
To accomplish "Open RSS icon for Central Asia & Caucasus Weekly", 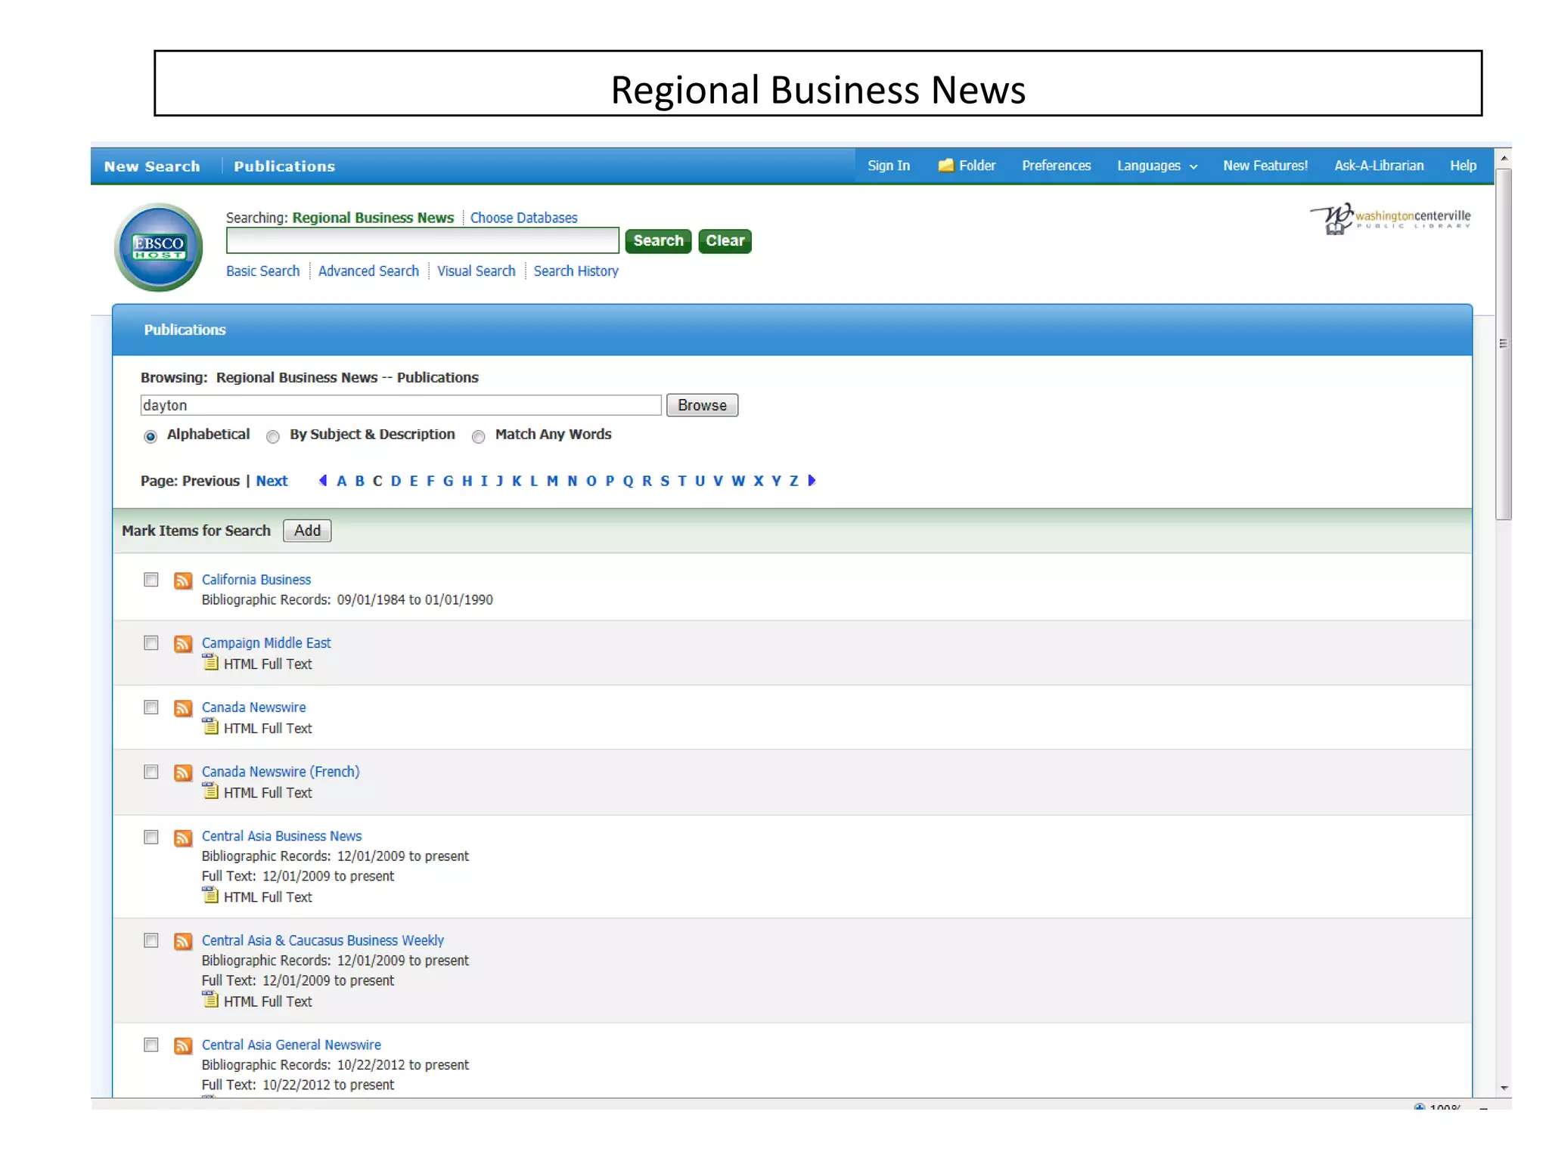I will (182, 941).
